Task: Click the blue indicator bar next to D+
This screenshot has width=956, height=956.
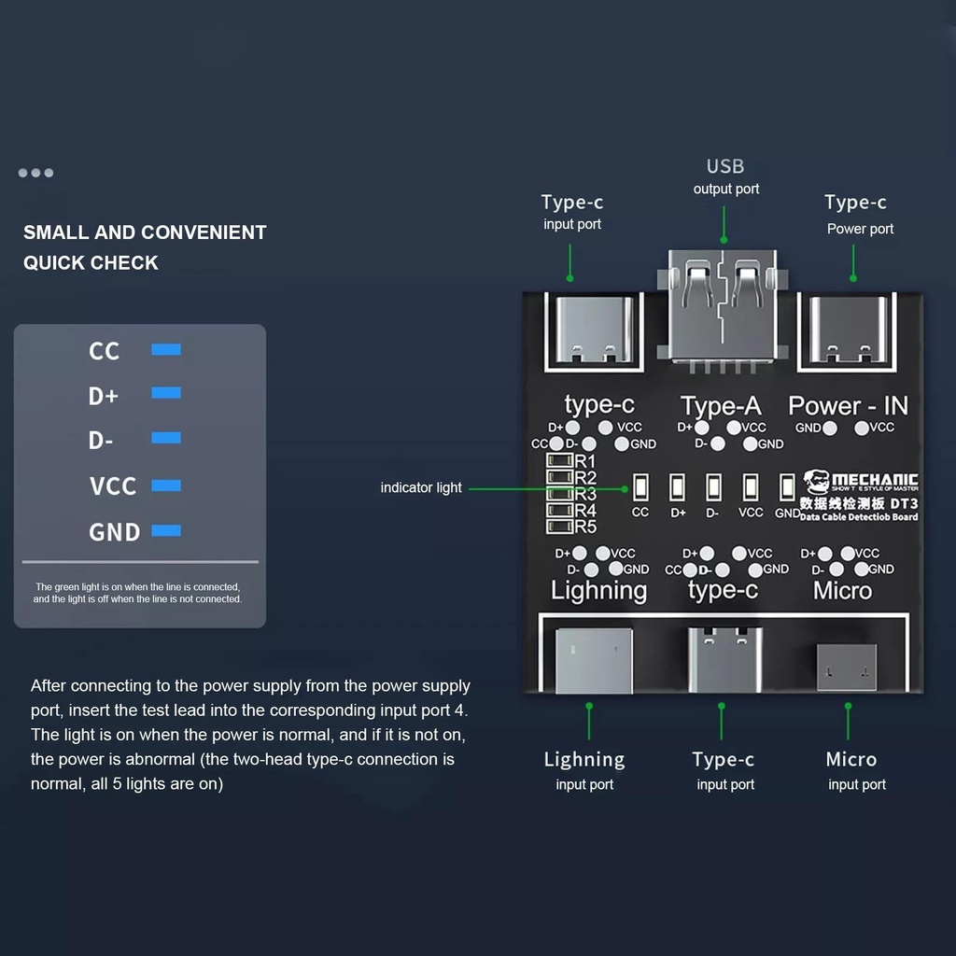Action: pyautogui.click(x=166, y=393)
